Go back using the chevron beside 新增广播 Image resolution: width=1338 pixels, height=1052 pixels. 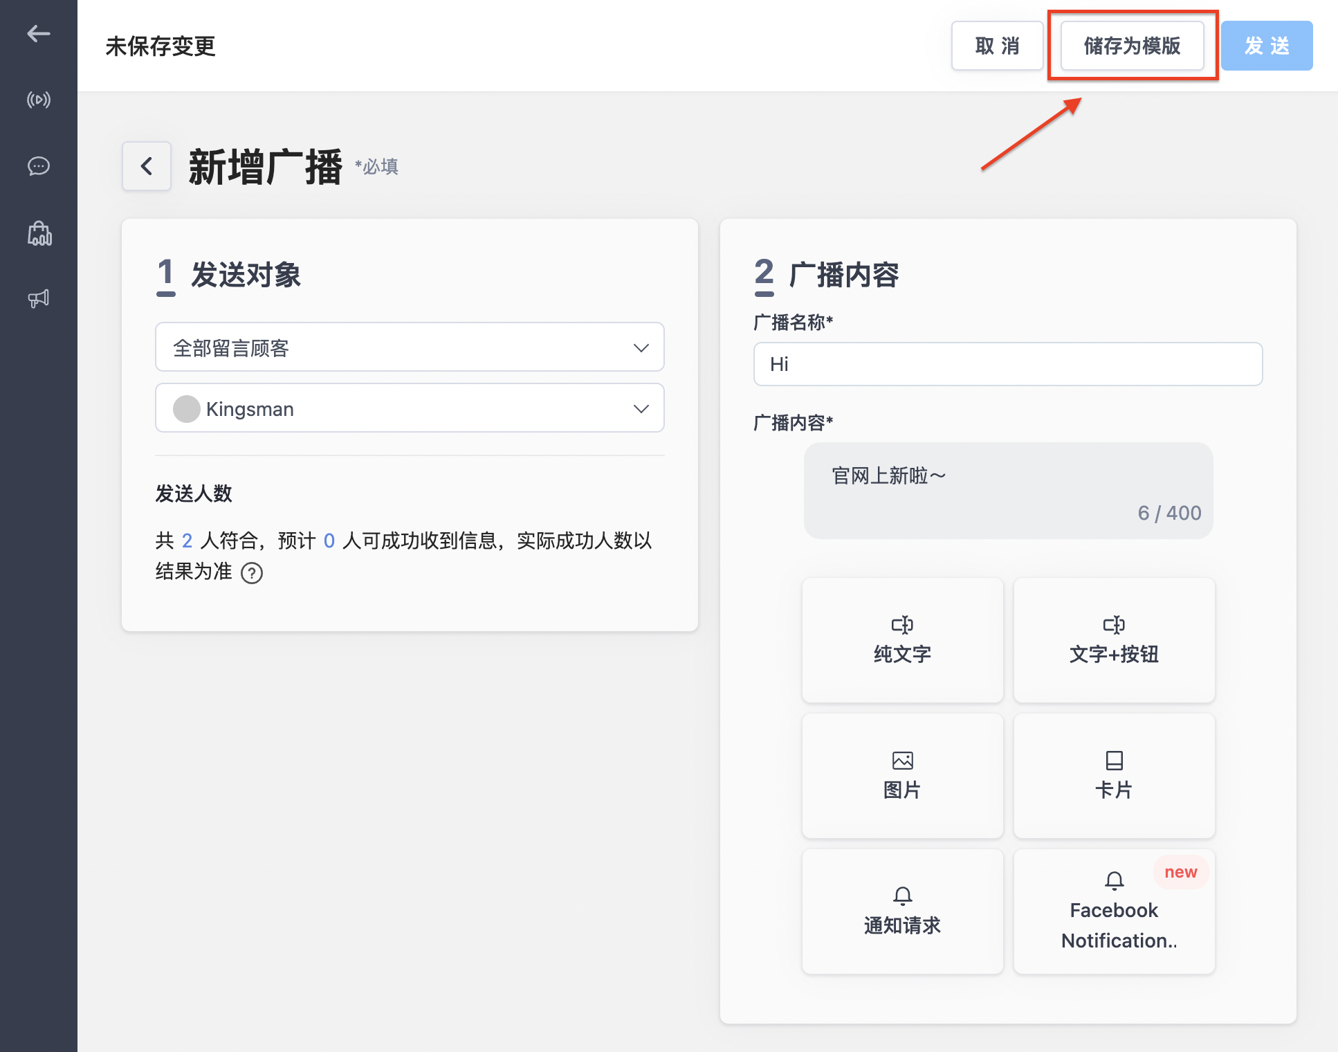147,166
